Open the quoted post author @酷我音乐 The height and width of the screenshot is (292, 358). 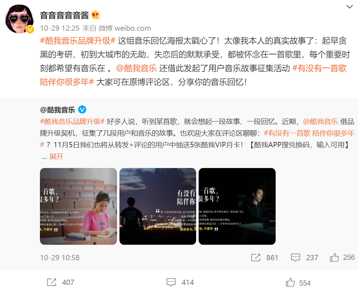tap(58, 110)
